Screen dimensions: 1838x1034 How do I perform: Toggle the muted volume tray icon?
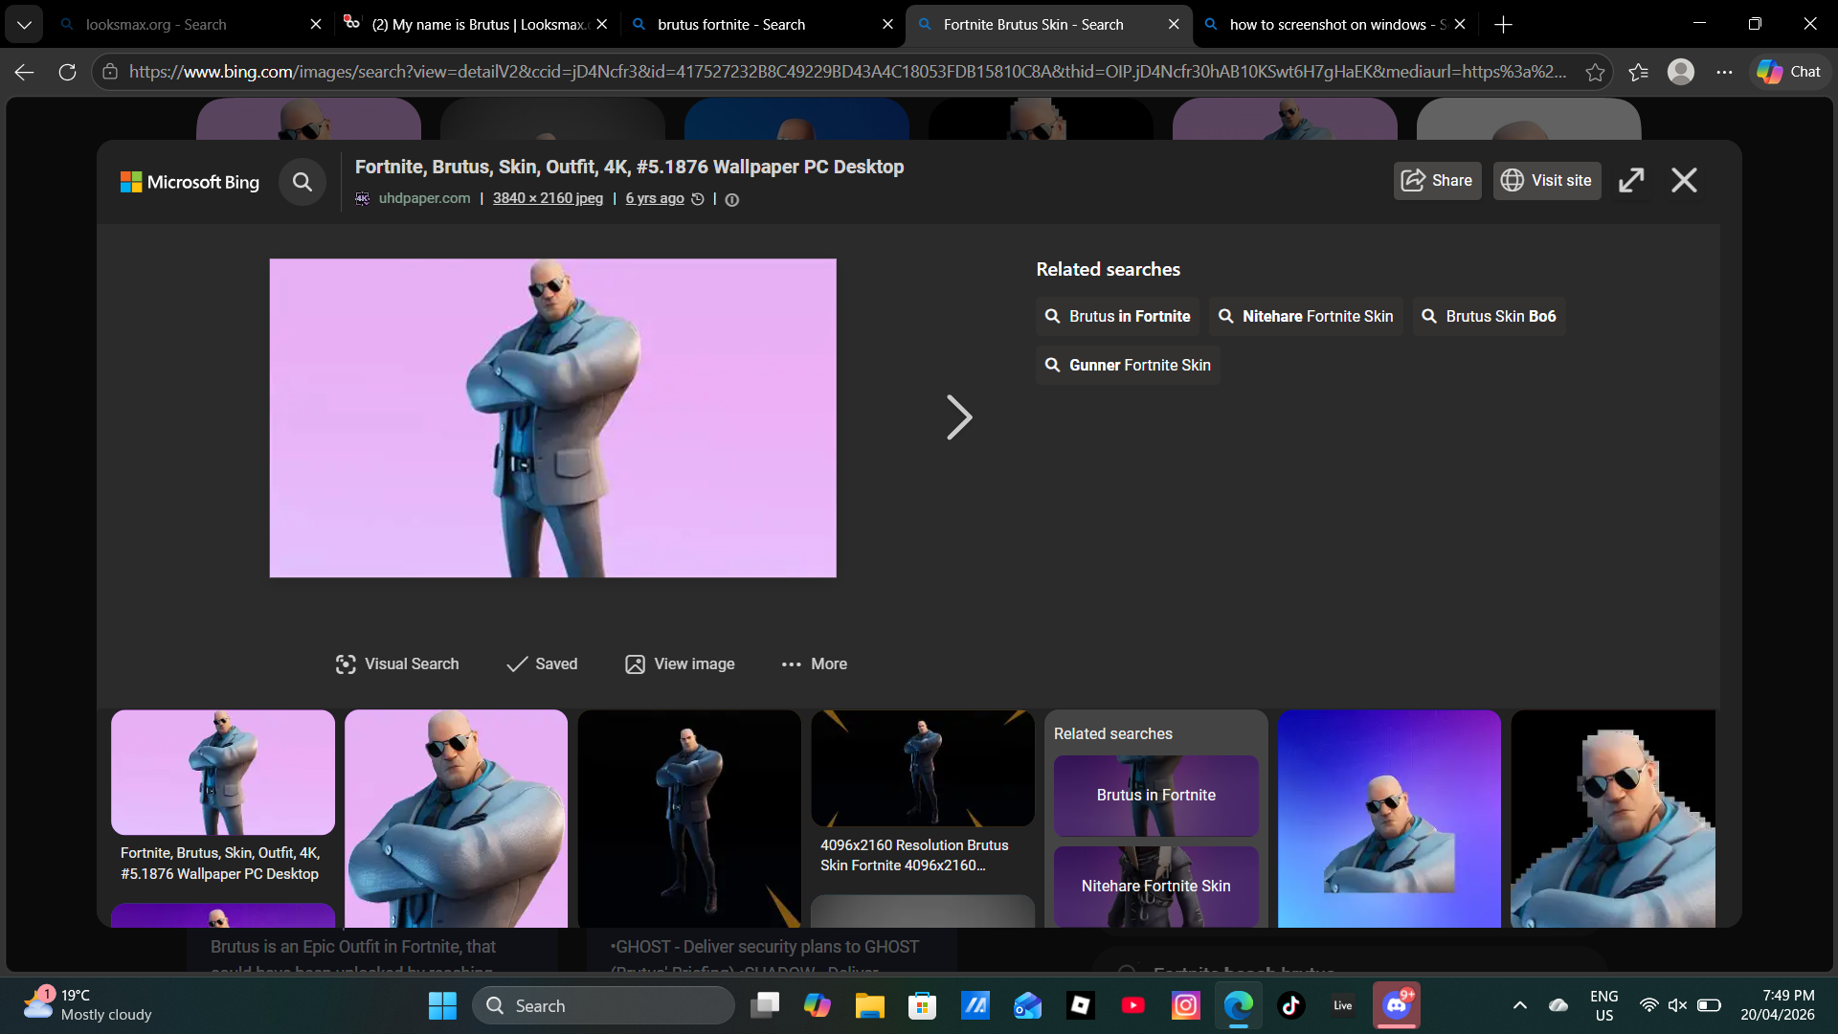(x=1677, y=1005)
